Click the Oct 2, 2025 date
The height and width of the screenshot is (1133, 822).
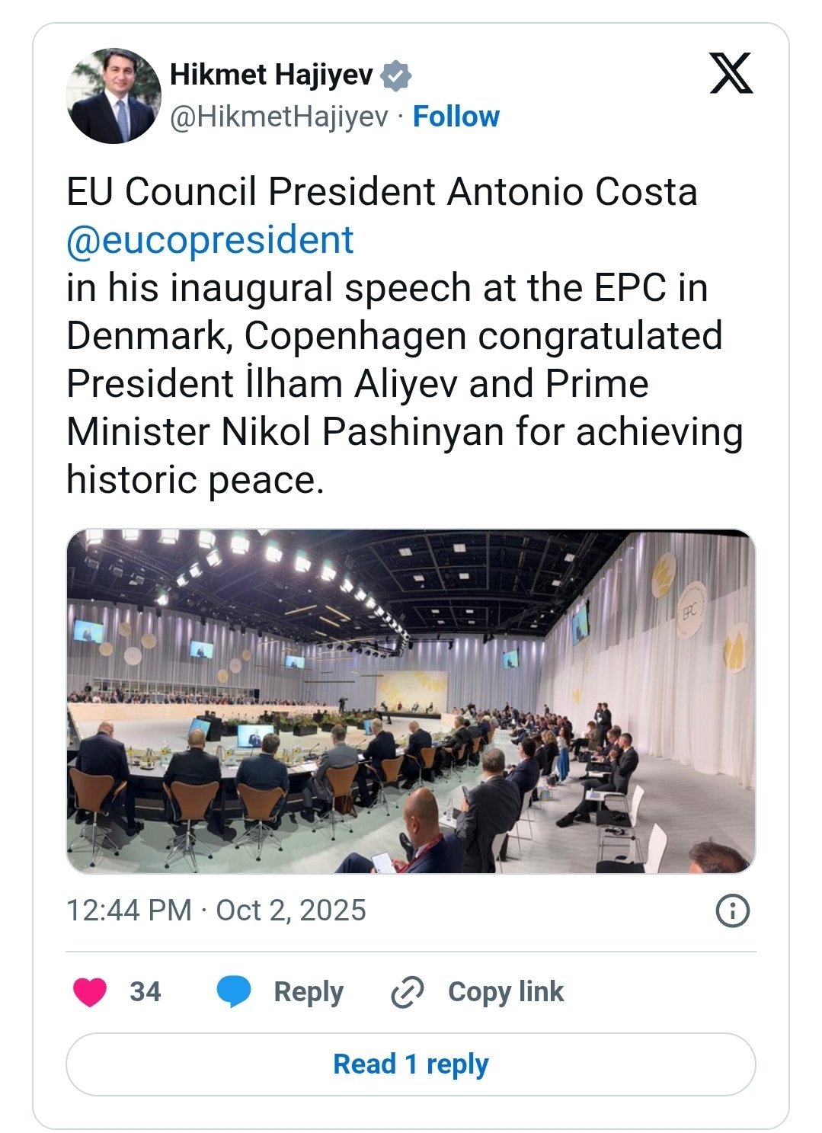pos(291,911)
